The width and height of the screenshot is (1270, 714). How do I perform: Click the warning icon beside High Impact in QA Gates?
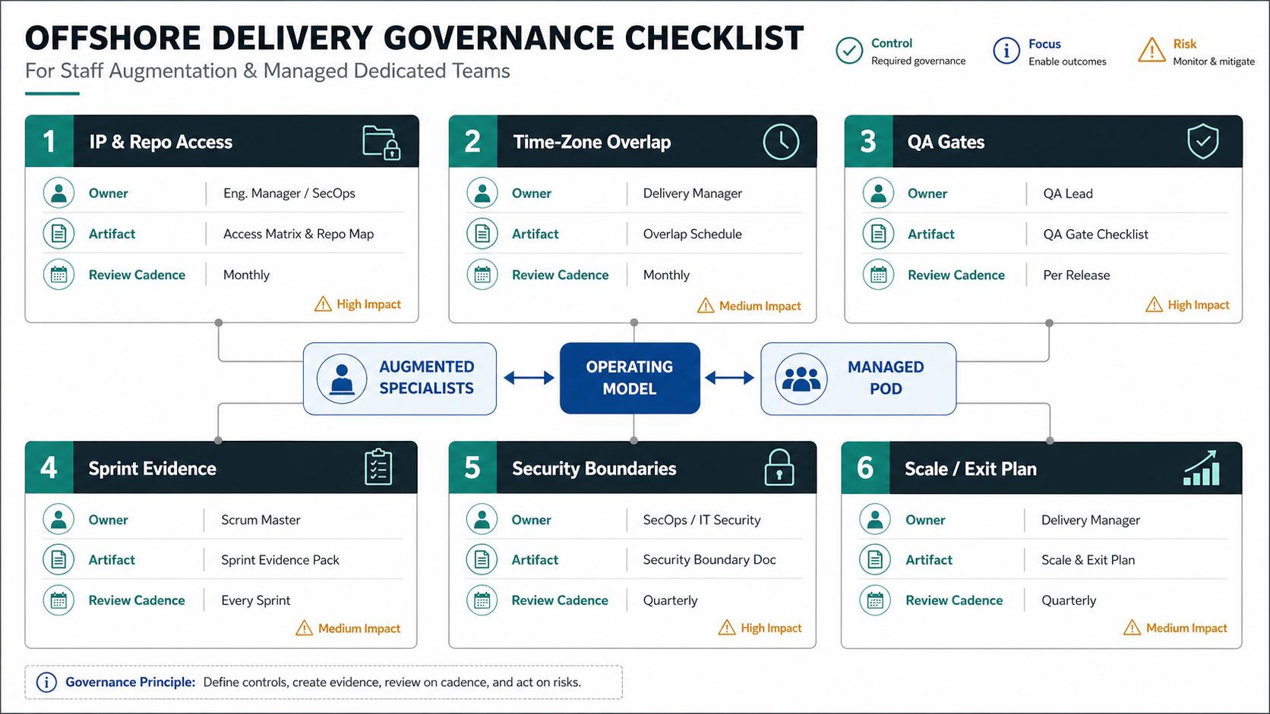[1154, 304]
